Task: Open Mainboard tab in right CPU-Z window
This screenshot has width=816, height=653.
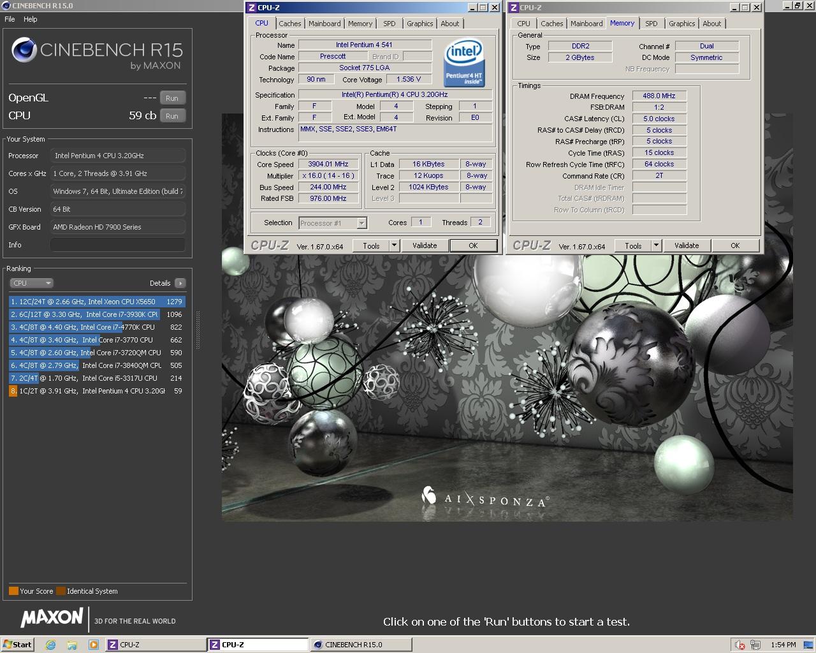Action: [x=586, y=24]
